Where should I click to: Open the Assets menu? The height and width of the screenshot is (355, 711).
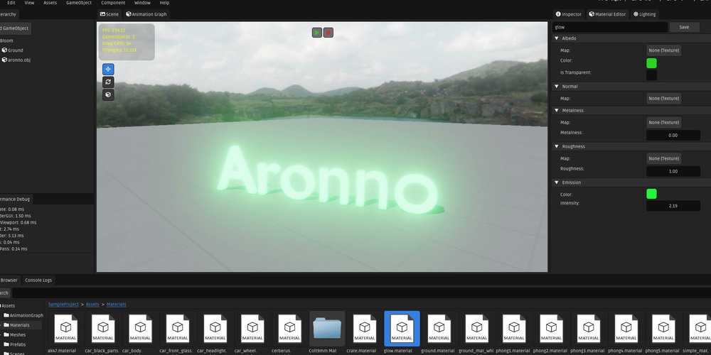coord(50,3)
